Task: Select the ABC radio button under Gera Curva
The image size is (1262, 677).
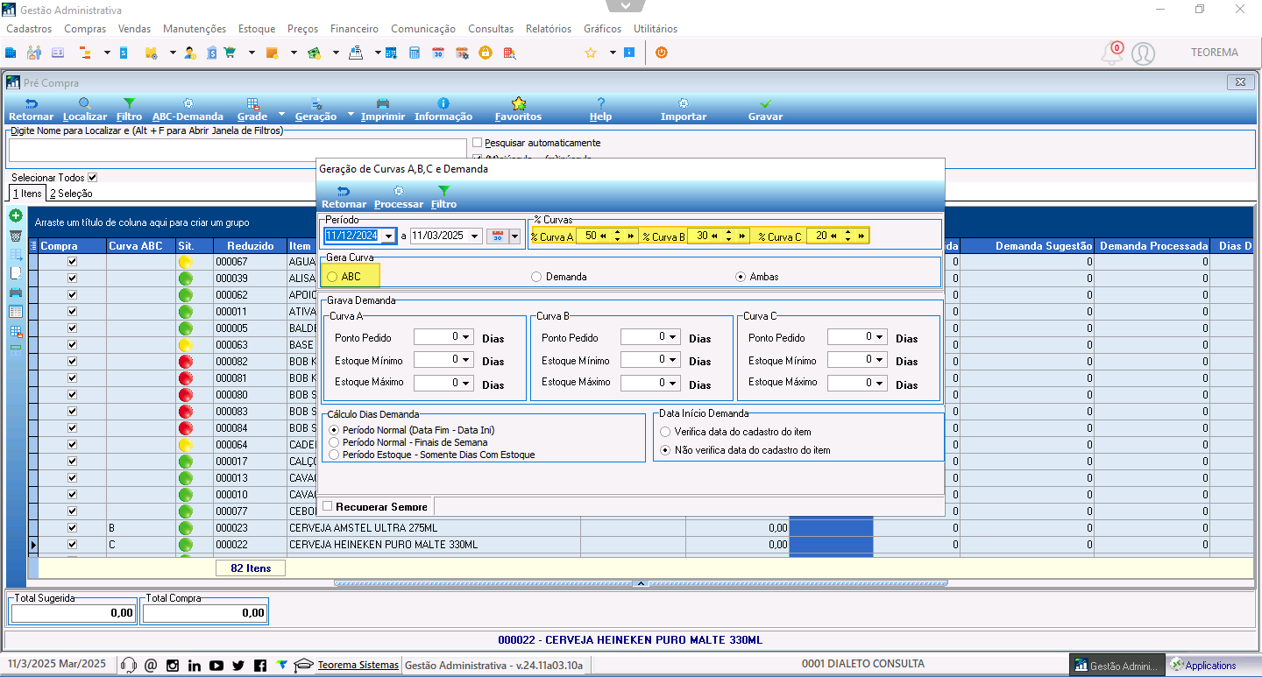Action: (331, 277)
